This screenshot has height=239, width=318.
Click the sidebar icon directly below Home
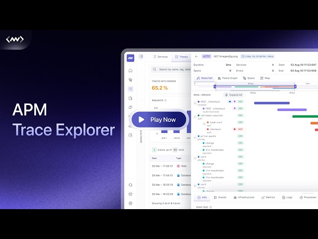[x=130, y=80]
